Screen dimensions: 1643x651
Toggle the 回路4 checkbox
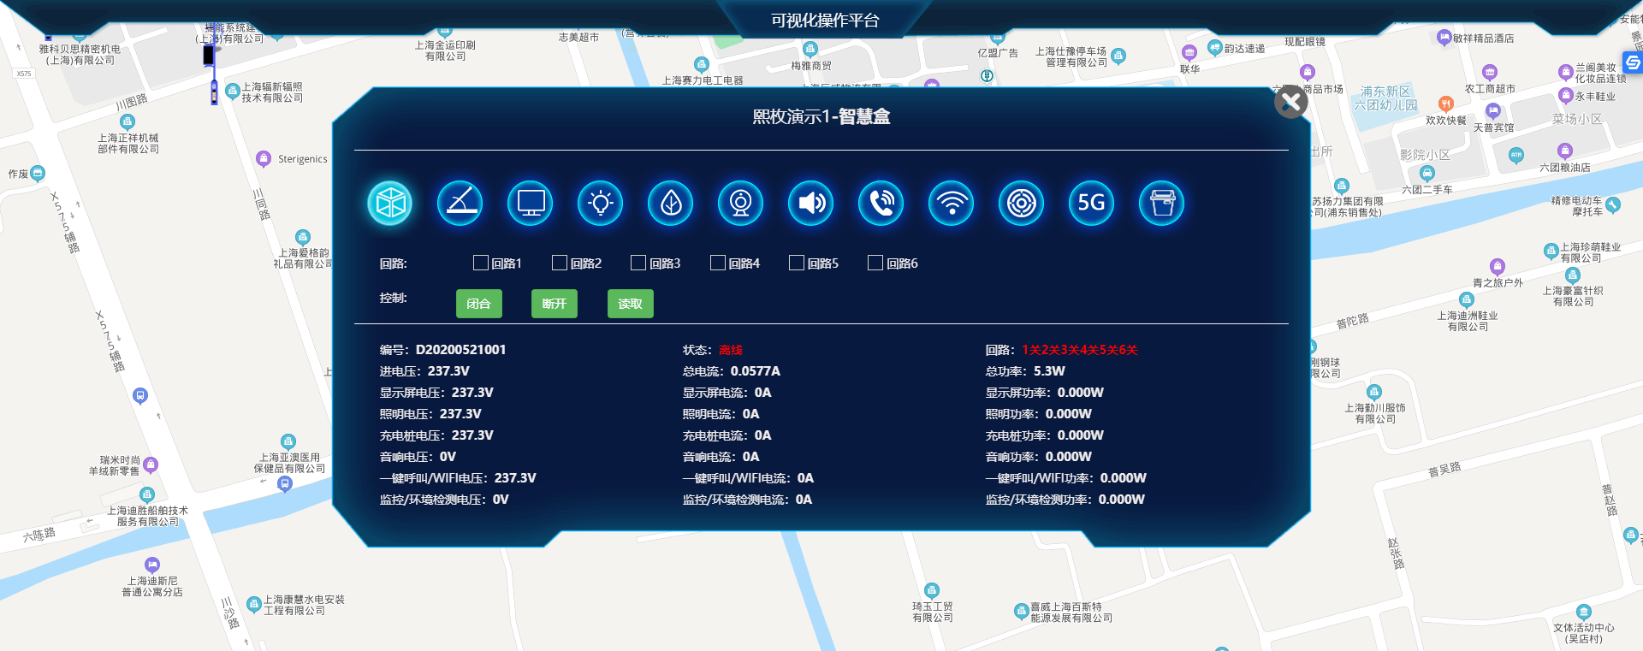pos(718,263)
